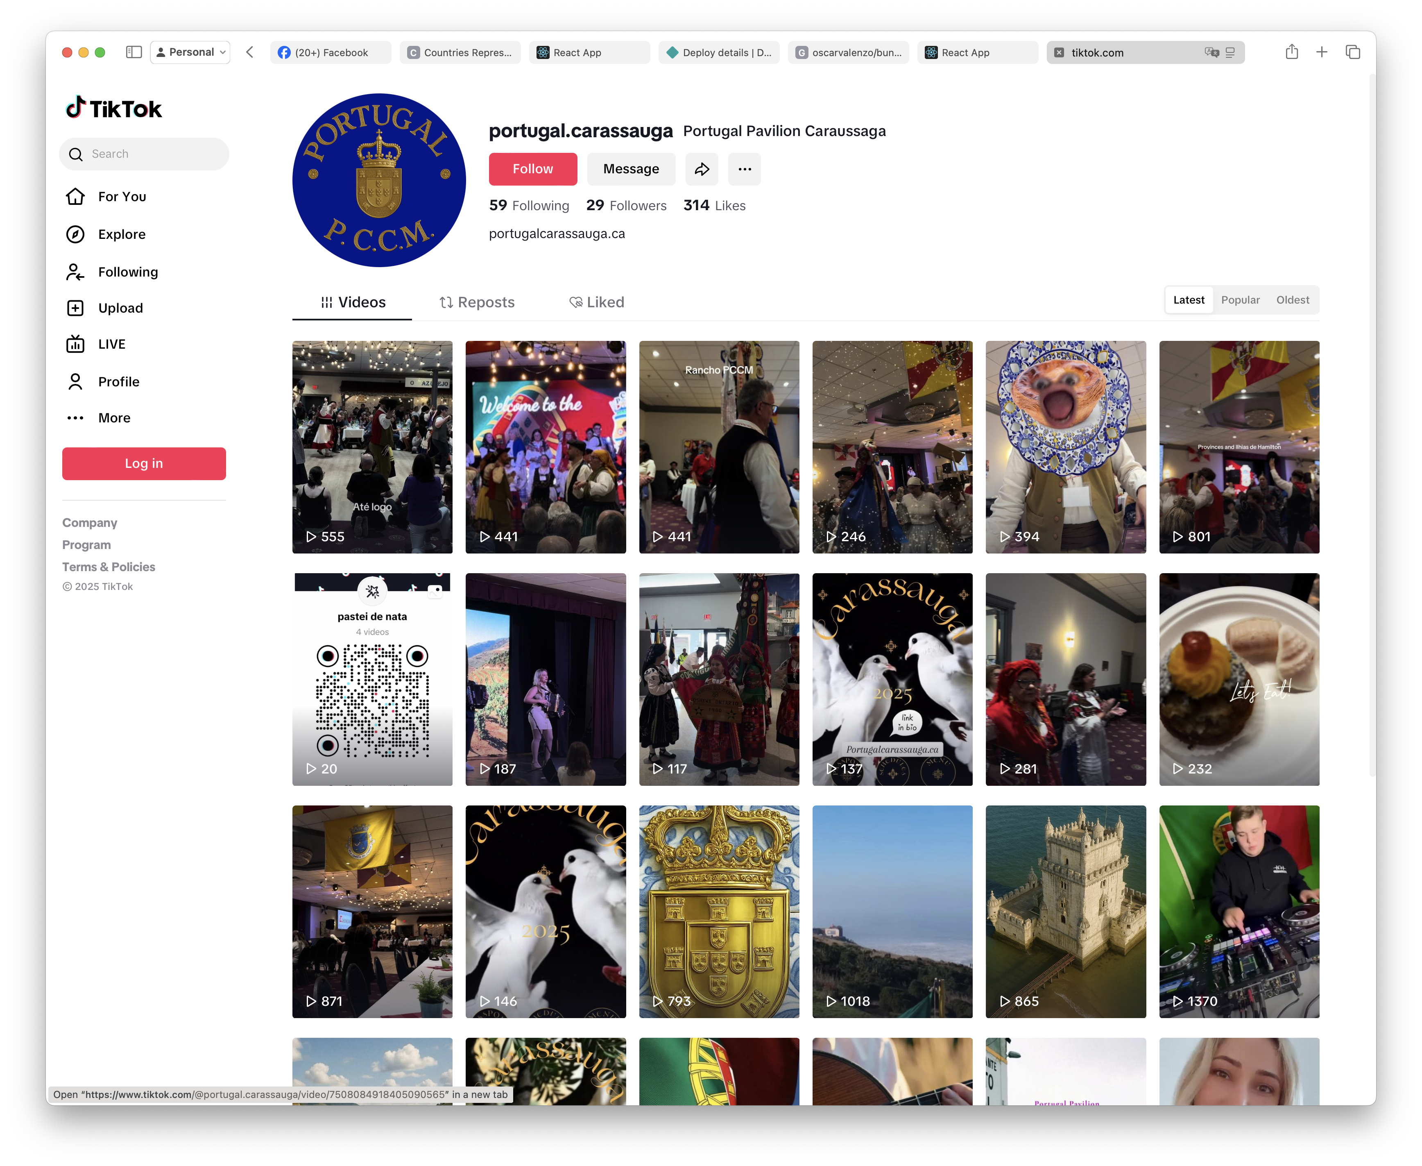The height and width of the screenshot is (1166, 1422).
Task: Open the Liked tab
Action: pyautogui.click(x=596, y=302)
